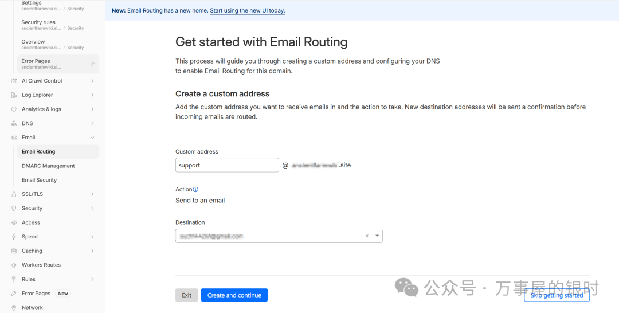Click the Workers Routes sidebar icon
The height and width of the screenshot is (313, 619).
click(14, 265)
